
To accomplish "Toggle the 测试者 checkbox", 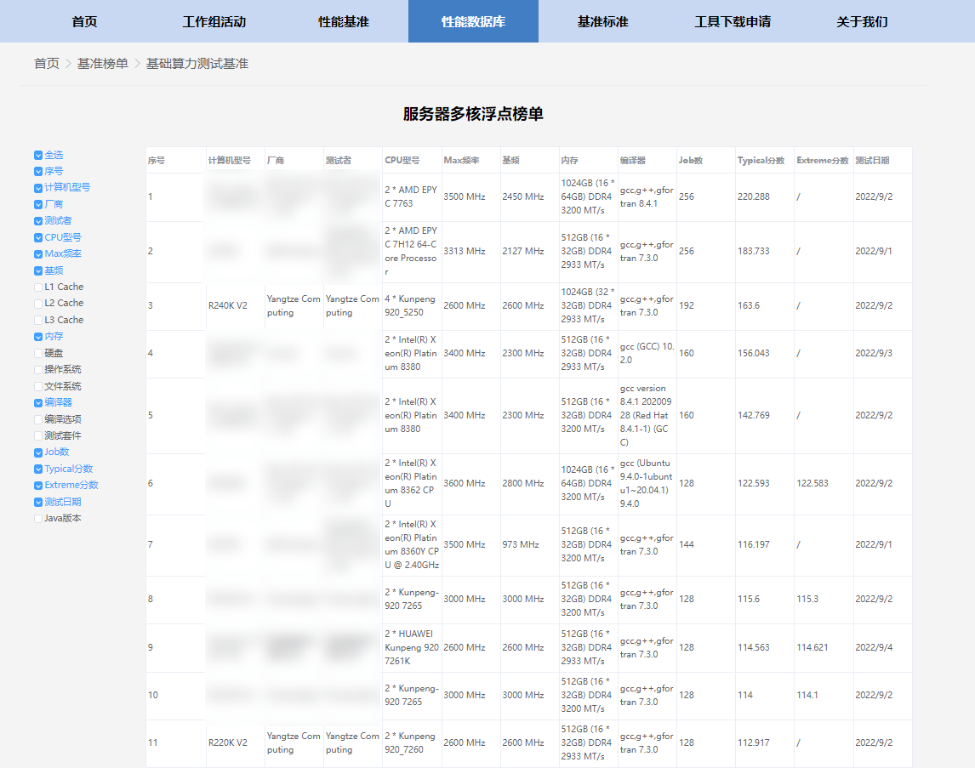I will (x=38, y=220).
